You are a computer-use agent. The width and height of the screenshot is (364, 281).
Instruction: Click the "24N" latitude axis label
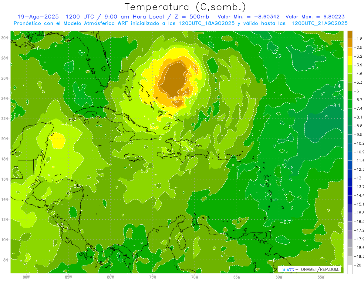click(x=5, y=99)
